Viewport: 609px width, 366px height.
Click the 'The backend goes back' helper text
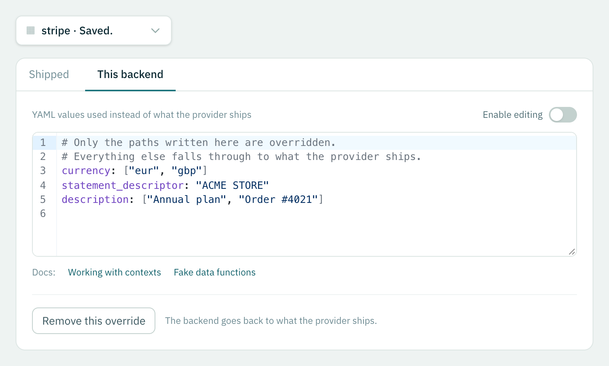tap(271, 321)
